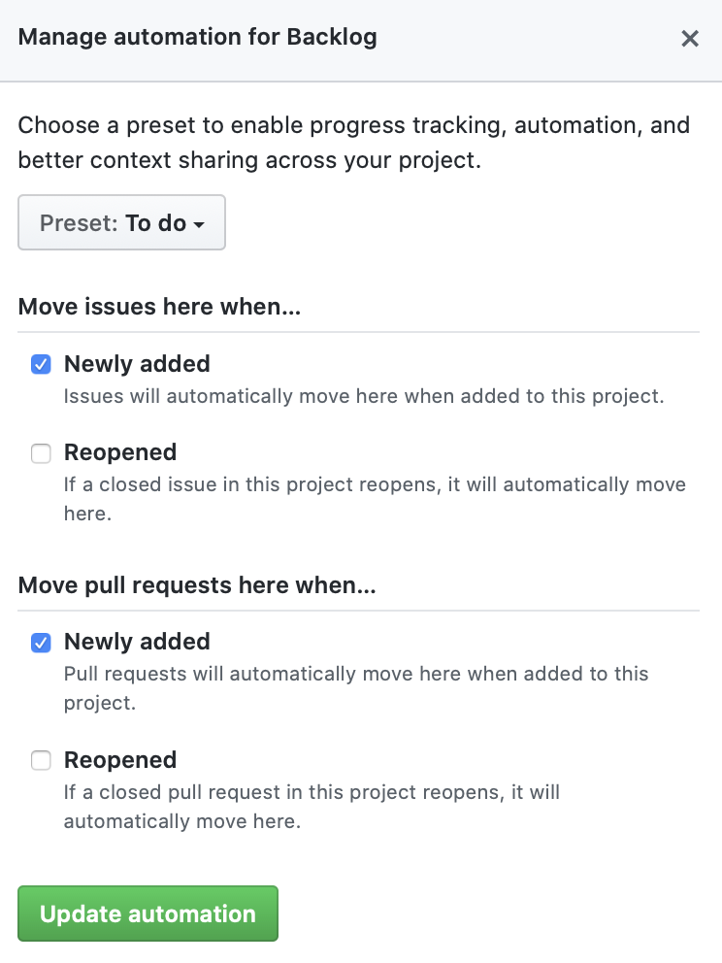Close the Manage automation dialog
This screenshot has width=722, height=963.
(690, 39)
